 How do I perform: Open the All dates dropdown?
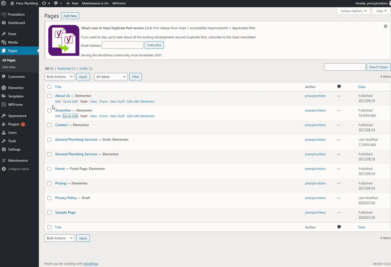coord(111,77)
